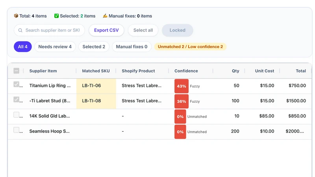Toggle the header select-all checkbox
Viewport: 315px width, 177px height.
click(x=17, y=71)
